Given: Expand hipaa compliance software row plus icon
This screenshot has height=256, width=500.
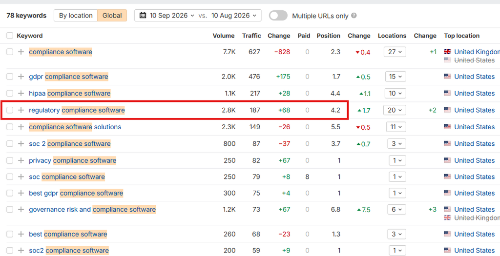Looking at the screenshot, I should 21,93.
